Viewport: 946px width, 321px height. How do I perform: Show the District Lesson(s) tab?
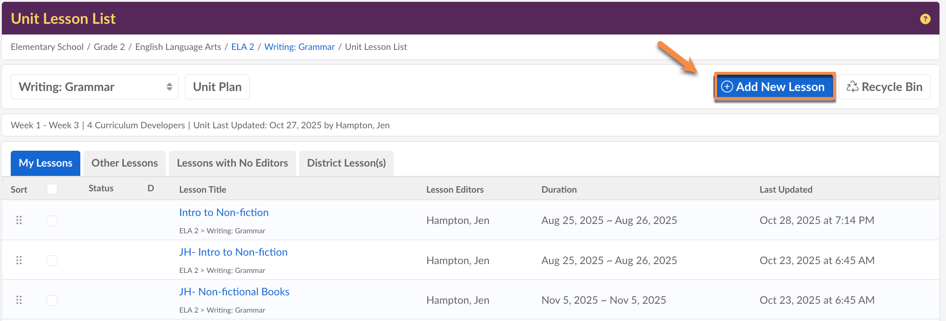346,163
